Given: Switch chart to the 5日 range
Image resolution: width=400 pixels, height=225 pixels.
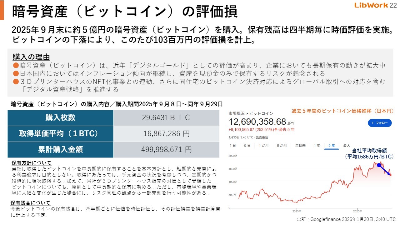Looking at the screenshot, I should [x=247, y=146].
